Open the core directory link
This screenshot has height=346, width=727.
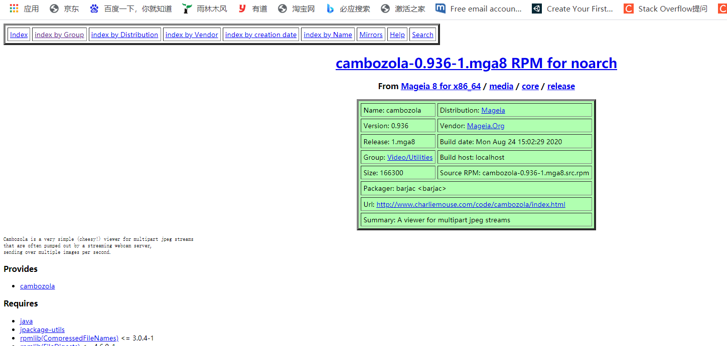click(x=530, y=86)
